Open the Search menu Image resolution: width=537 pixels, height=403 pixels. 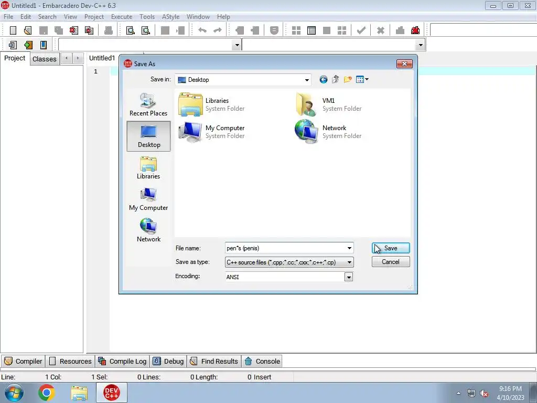click(47, 16)
